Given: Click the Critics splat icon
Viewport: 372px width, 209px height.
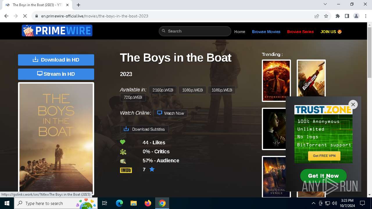Looking at the screenshot, I should [123, 152].
